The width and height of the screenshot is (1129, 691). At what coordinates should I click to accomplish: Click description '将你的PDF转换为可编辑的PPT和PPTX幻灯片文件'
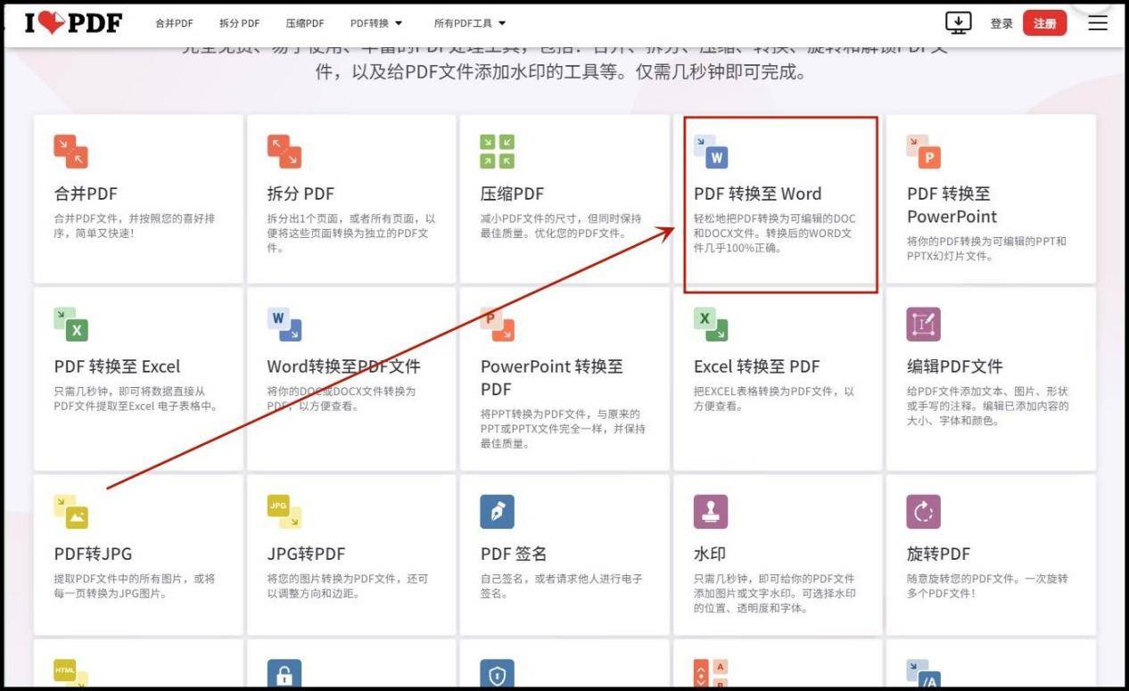click(x=986, y=249)
